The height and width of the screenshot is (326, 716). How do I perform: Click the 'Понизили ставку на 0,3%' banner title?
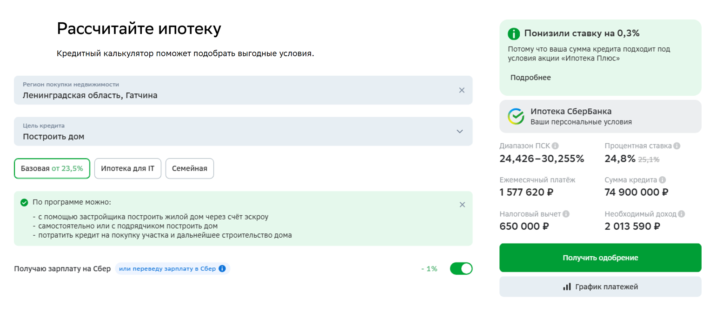[582, 33]
